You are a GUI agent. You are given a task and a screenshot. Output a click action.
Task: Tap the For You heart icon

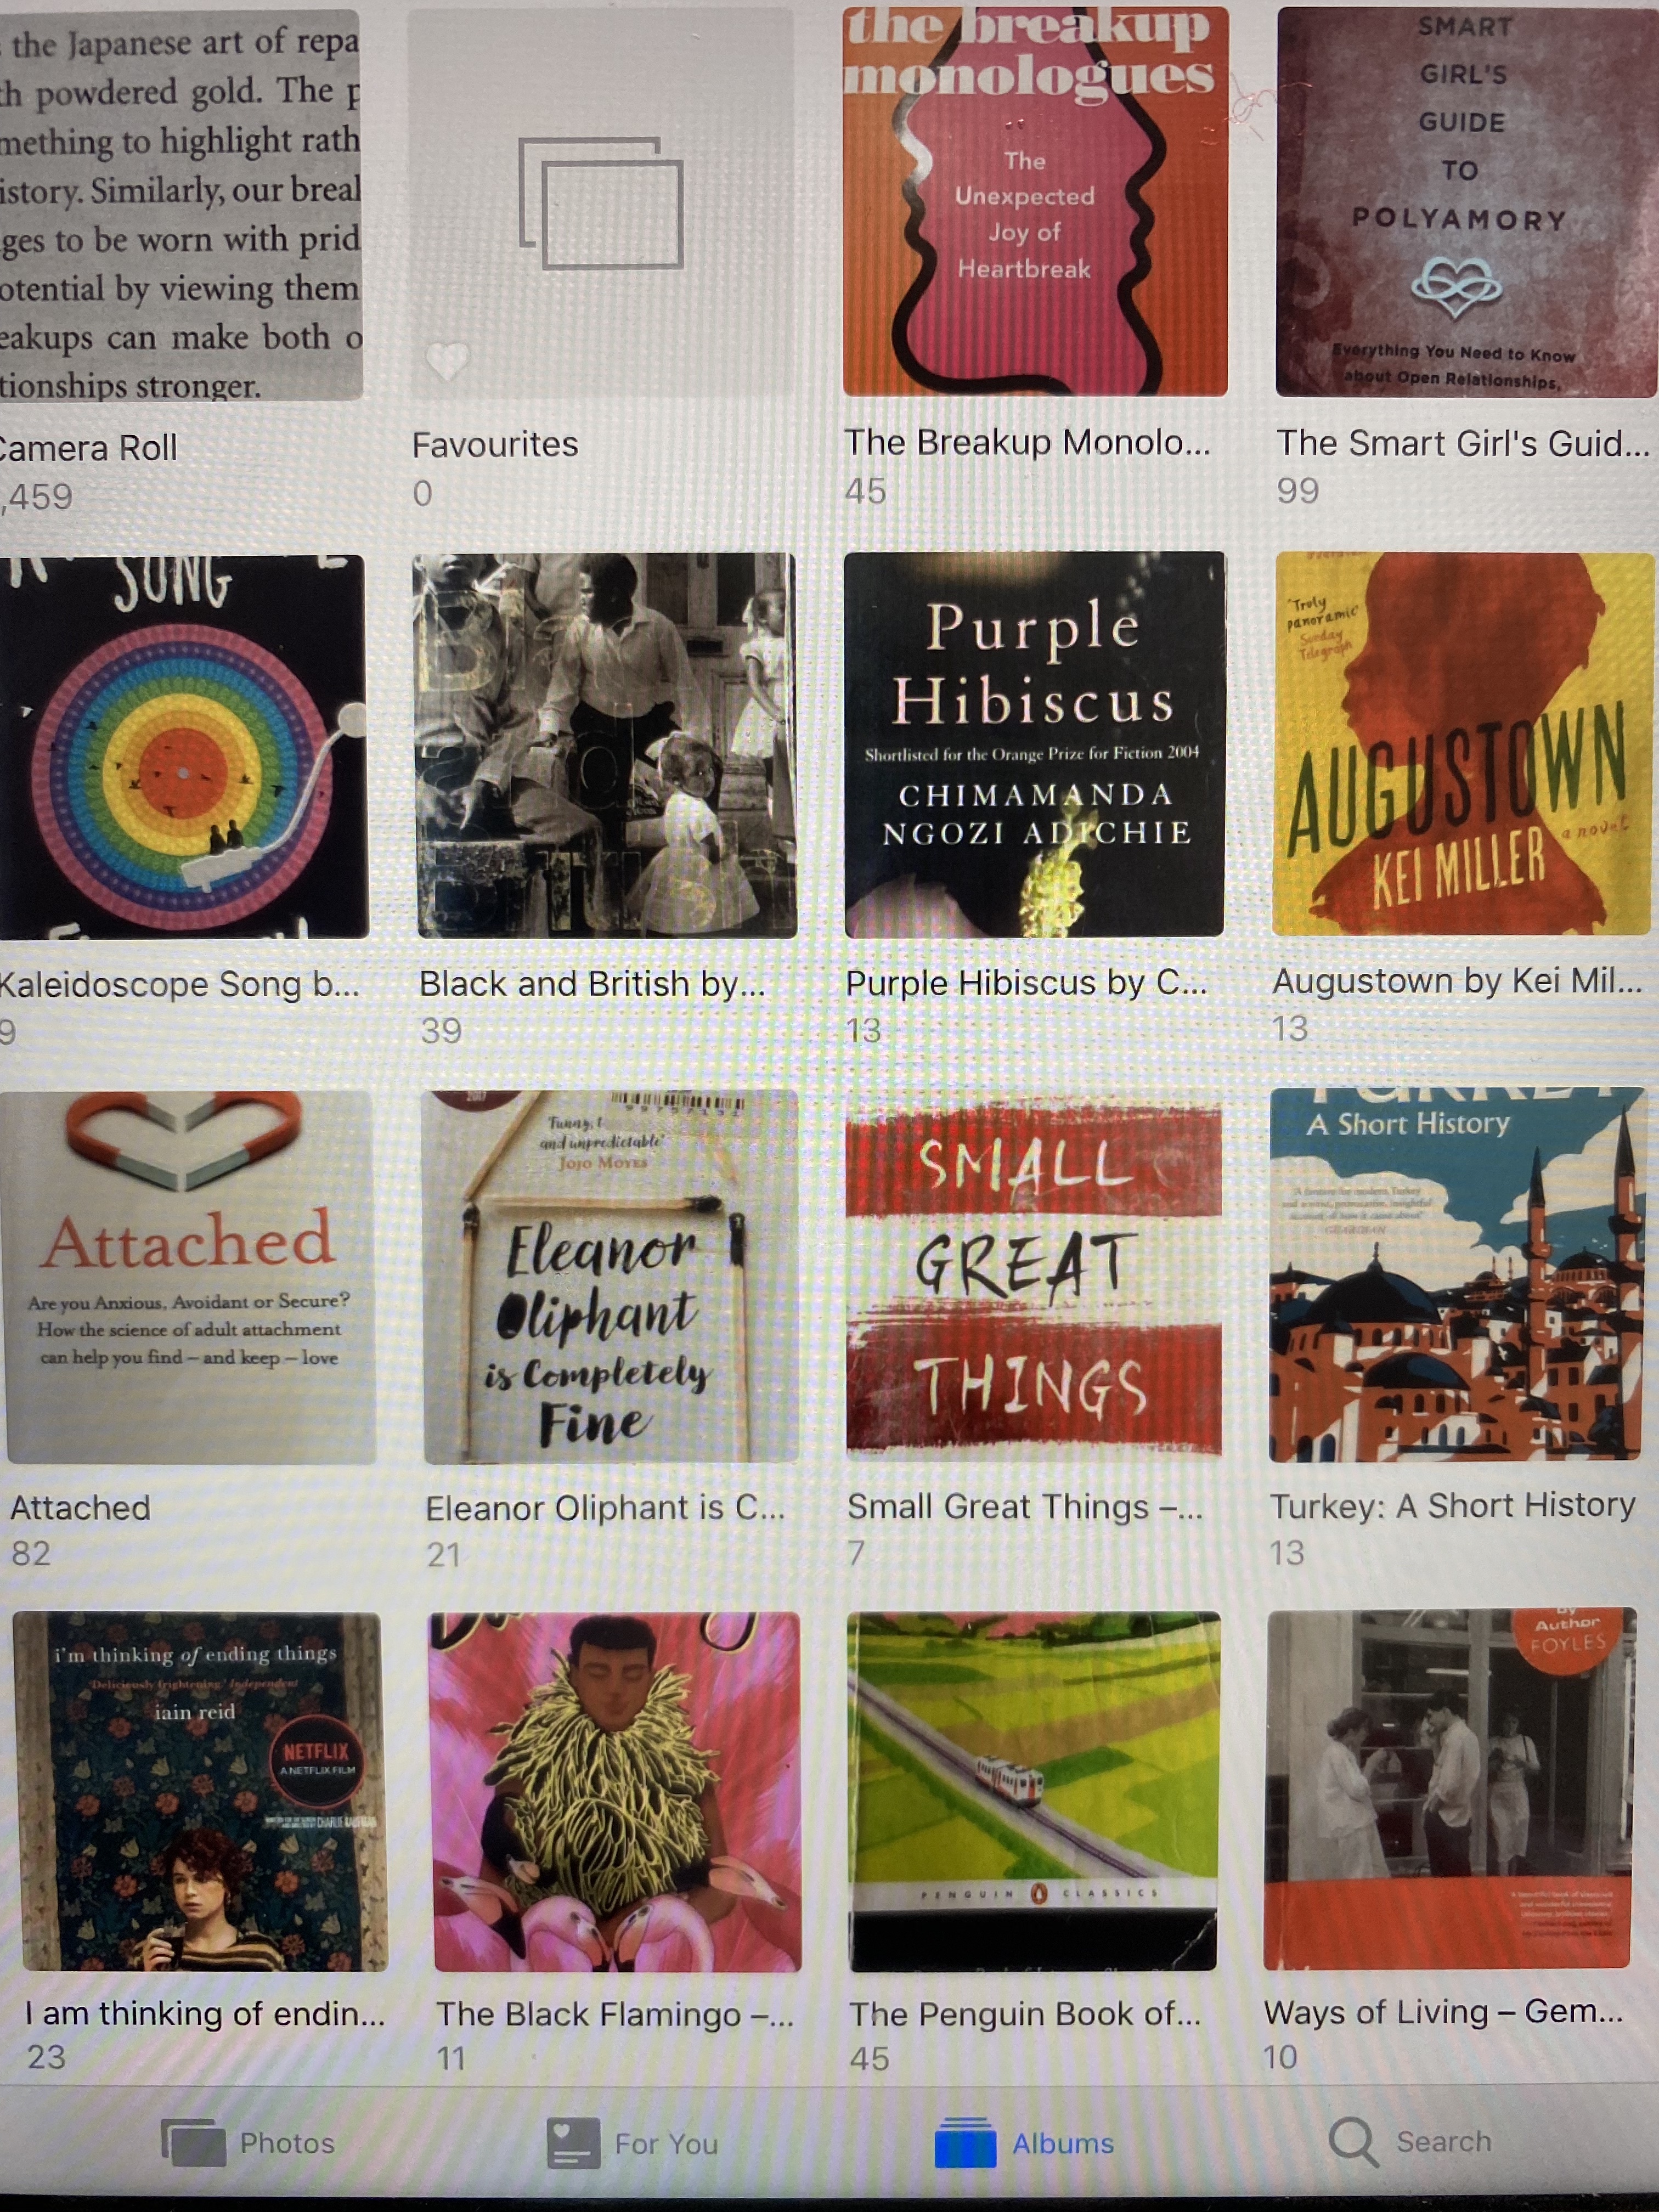tap(573, 2142)
